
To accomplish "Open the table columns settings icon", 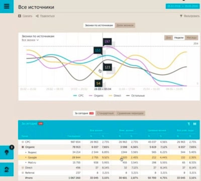I will coord(194,124).
